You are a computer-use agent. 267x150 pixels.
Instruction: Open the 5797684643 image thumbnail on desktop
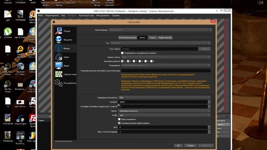coord(20,16)
